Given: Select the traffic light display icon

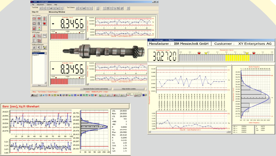Looking at the screenshot, I should coord(39,28).
